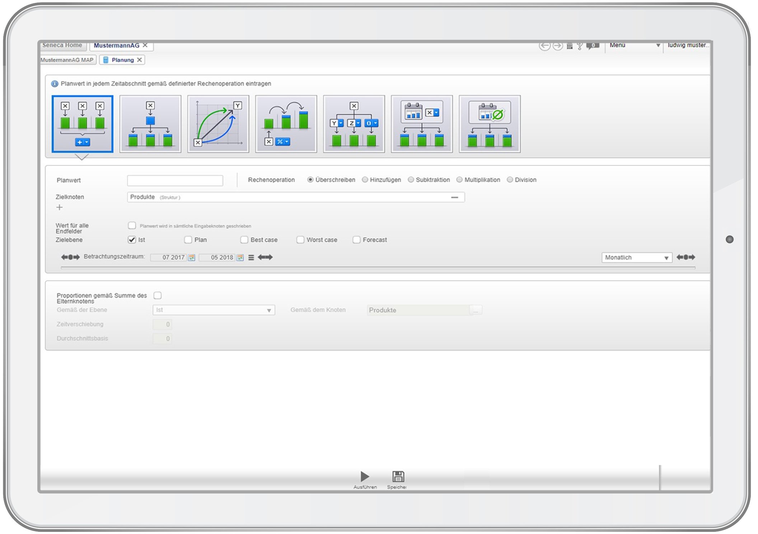The width and height of the screenshot is (758, 534).
Task: Select the curve interpolation planning icon
Action: click(218, 124)
